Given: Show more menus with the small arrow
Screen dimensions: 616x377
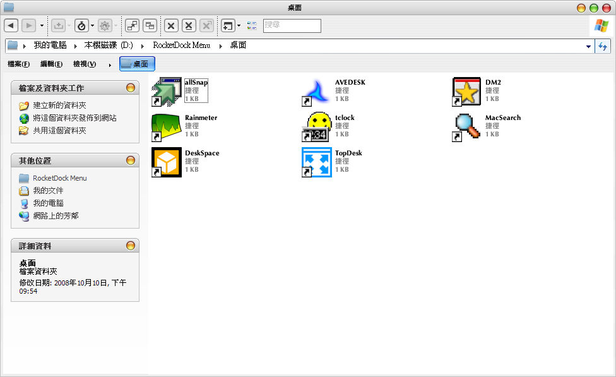Looking at the screenshot, I should [110, 65].
